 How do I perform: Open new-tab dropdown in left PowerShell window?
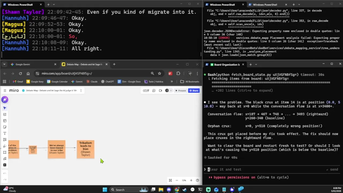coord(54,5)
